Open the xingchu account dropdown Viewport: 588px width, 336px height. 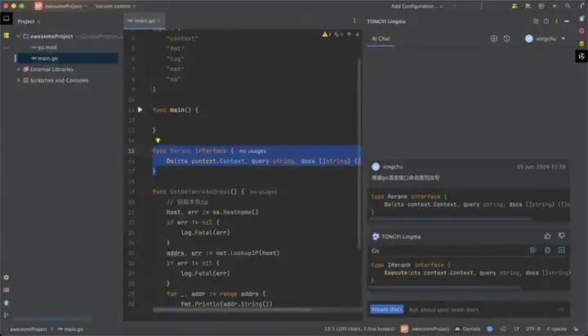point(546,38)
